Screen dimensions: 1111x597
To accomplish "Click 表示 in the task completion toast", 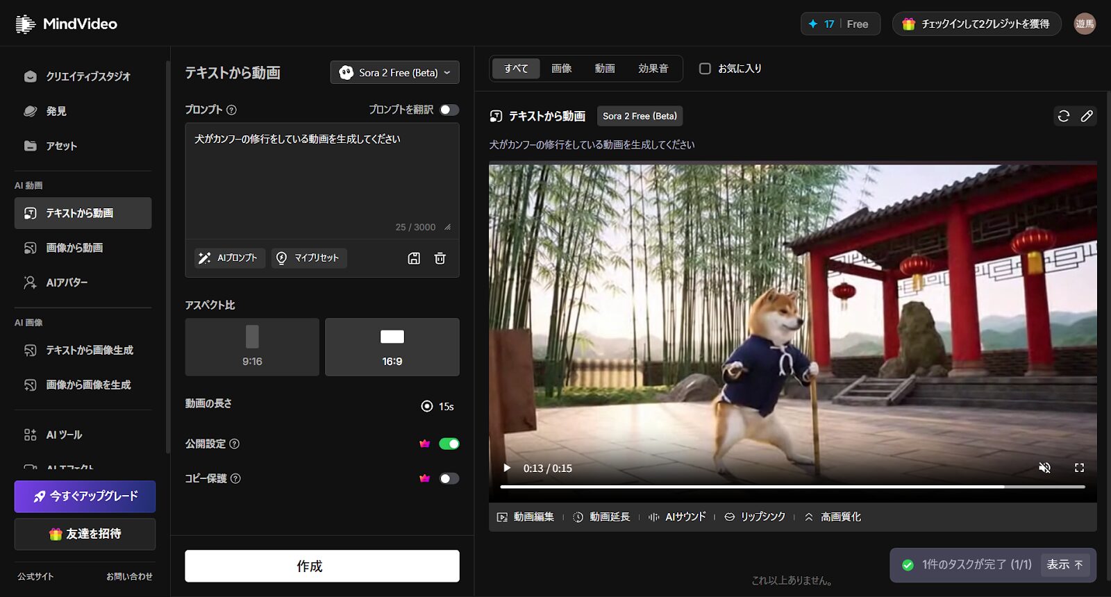I will pyautogui.click(x=1064, y=565).
